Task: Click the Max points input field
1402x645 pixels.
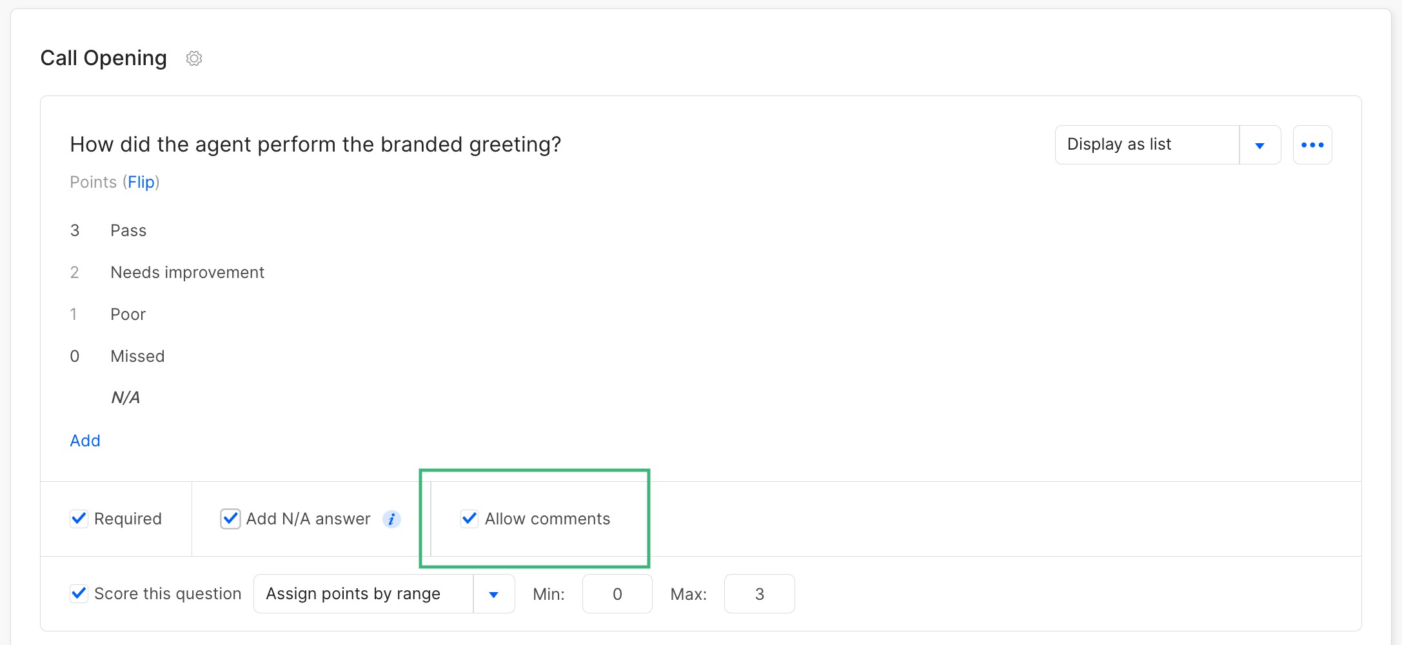Action: point(759,593)
